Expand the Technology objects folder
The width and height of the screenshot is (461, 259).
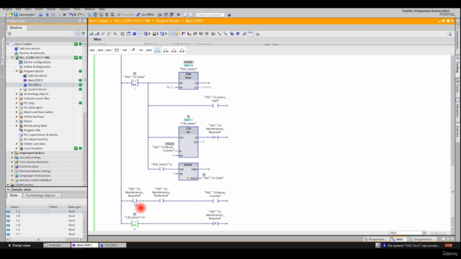[17, 94]
